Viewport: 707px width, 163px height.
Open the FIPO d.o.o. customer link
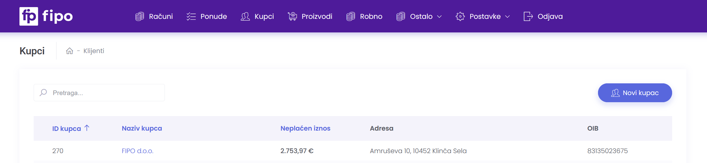(137, 151)
